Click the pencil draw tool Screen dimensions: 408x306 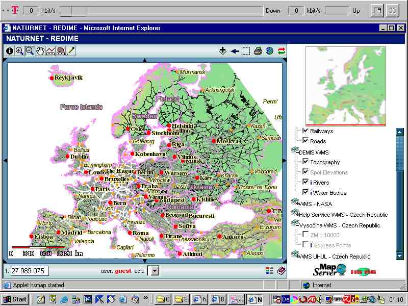click(x=71, y=50)
